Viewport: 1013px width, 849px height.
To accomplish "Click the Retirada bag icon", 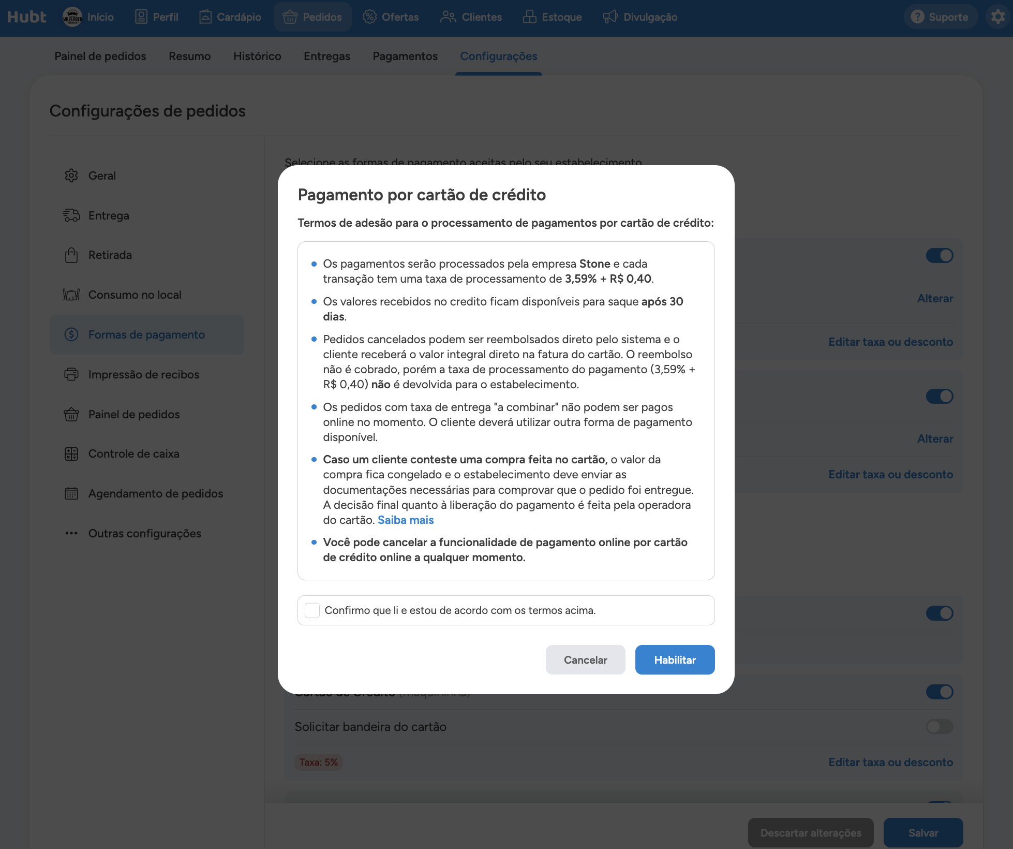I will 71,255.
